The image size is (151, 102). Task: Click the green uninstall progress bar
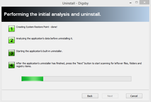pos(32,79)
